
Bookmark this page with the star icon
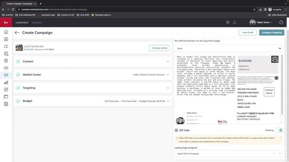point(254,9)
